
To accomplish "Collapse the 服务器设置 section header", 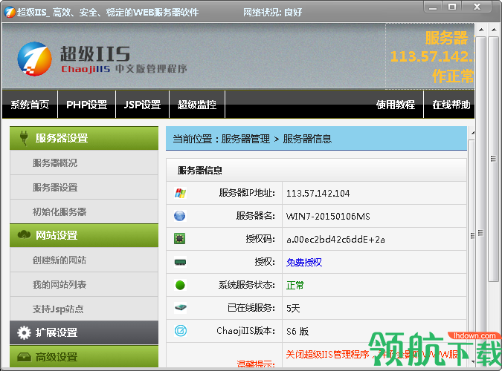I will click(x=84, y=138).
